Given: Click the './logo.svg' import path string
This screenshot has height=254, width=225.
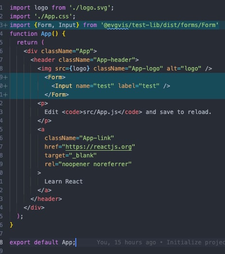Looking at the screenshot, I should pyautogui.click(x=90, y=8).
